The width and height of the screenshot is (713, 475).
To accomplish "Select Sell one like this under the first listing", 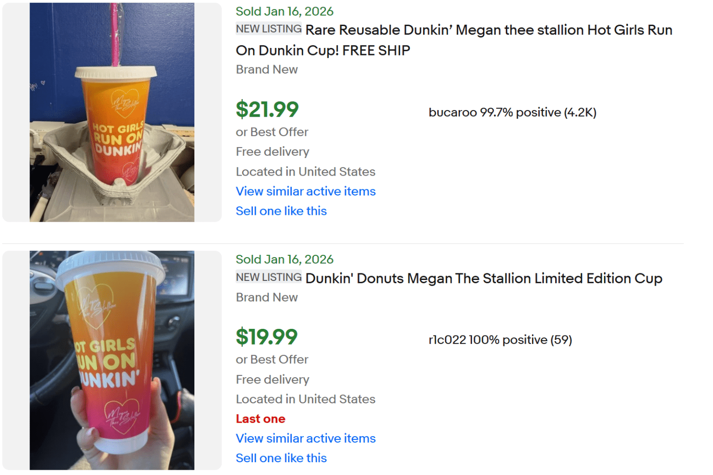I will [x=281, y=211].
